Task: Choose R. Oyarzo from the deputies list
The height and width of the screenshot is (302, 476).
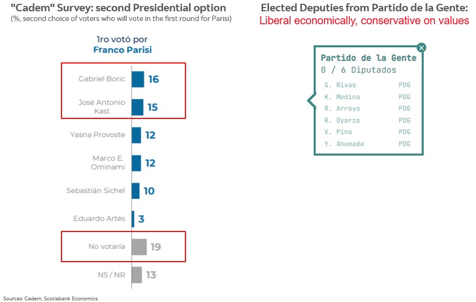Action: pos(342,121)
